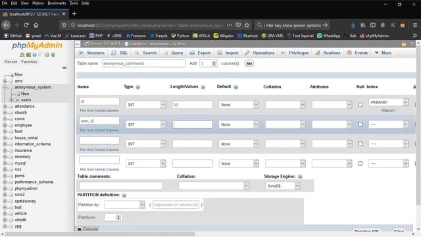Click the Table comments input field
Viewport: 421px width, 237px height.
pos(121,186)
